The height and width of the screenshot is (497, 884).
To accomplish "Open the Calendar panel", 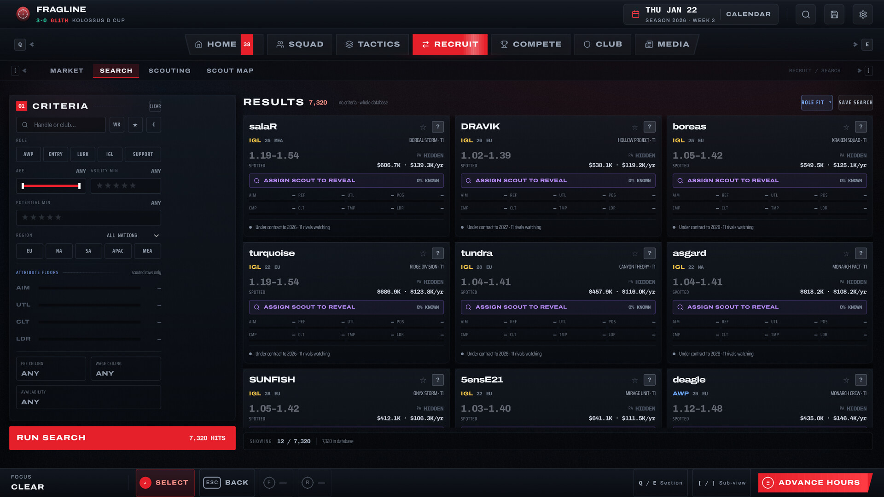I will (x=748, y=14).
